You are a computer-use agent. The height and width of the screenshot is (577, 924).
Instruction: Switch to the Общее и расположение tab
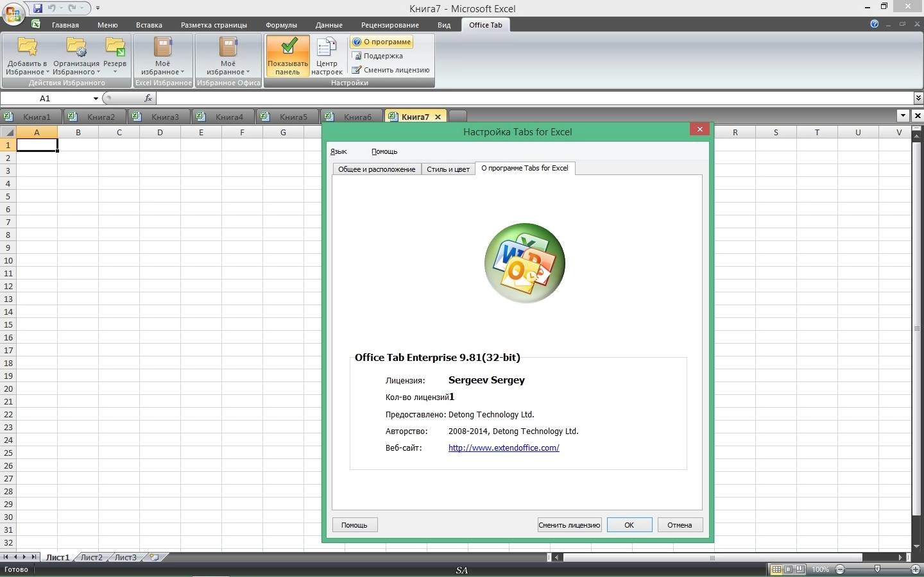click(x=377, y=169)
